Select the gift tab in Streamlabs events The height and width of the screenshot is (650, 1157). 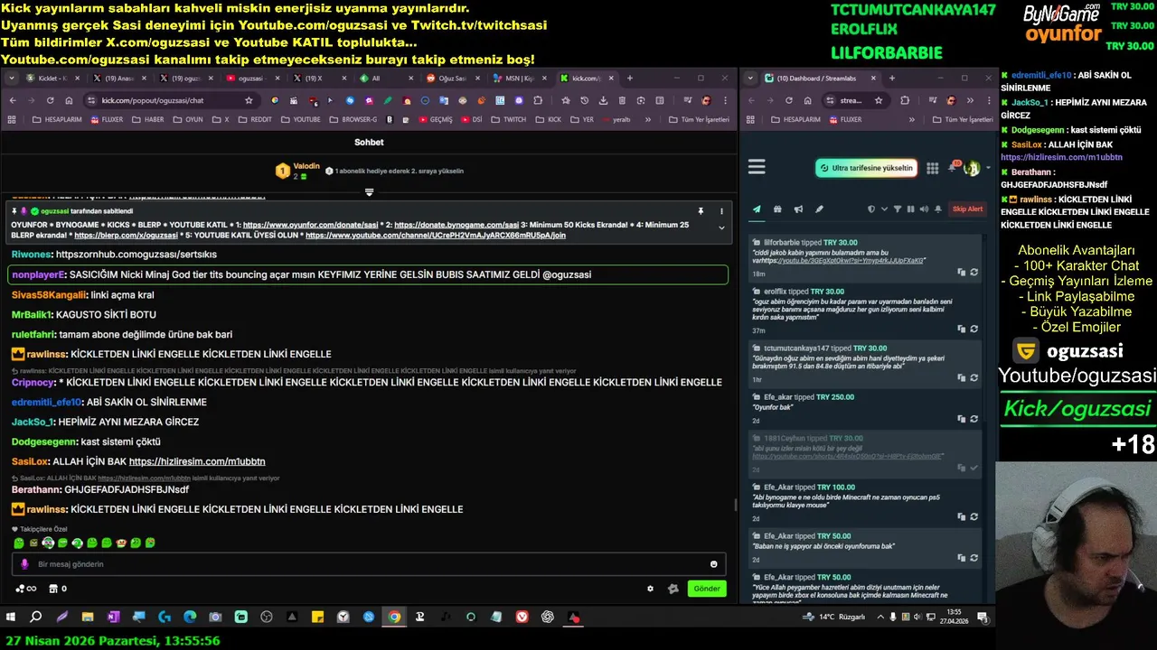(x=777, y=209)
